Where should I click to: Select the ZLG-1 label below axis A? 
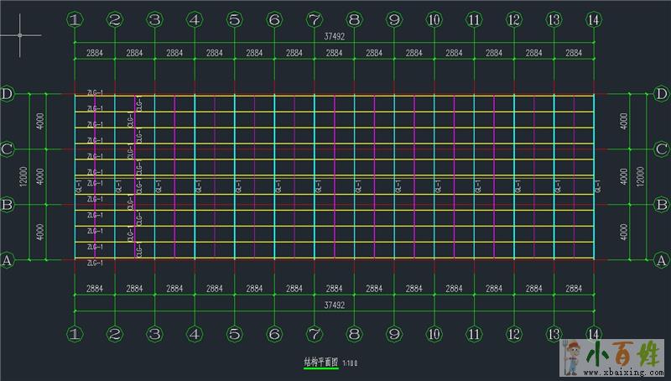click(95, 264)
